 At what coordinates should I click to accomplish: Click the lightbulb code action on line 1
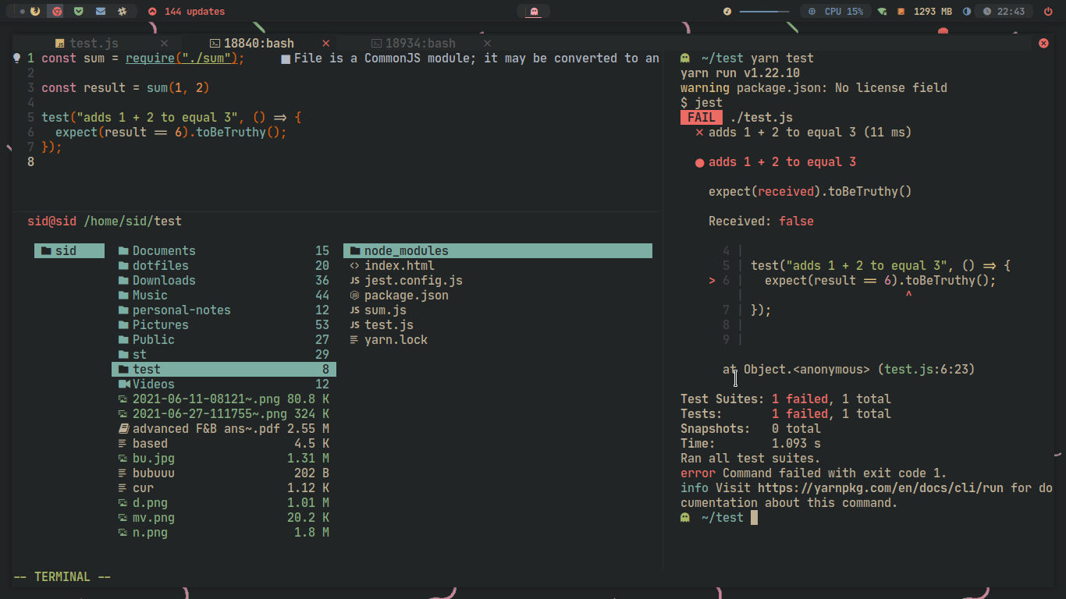[x=17, y=58]
